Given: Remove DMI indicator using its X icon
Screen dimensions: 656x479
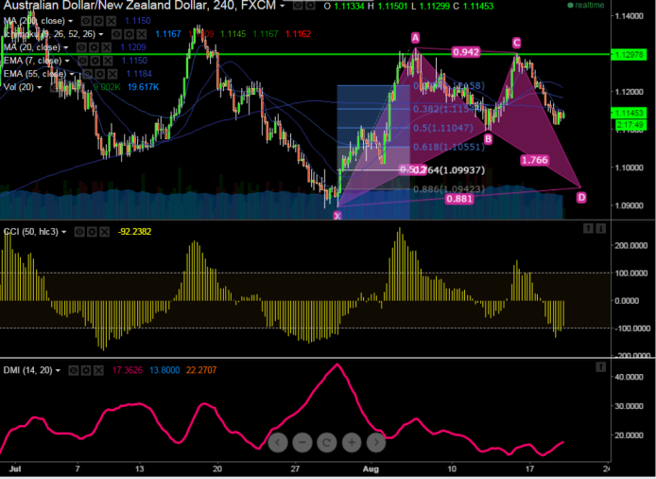Looking at the screenshot, I should click(98, 370).
